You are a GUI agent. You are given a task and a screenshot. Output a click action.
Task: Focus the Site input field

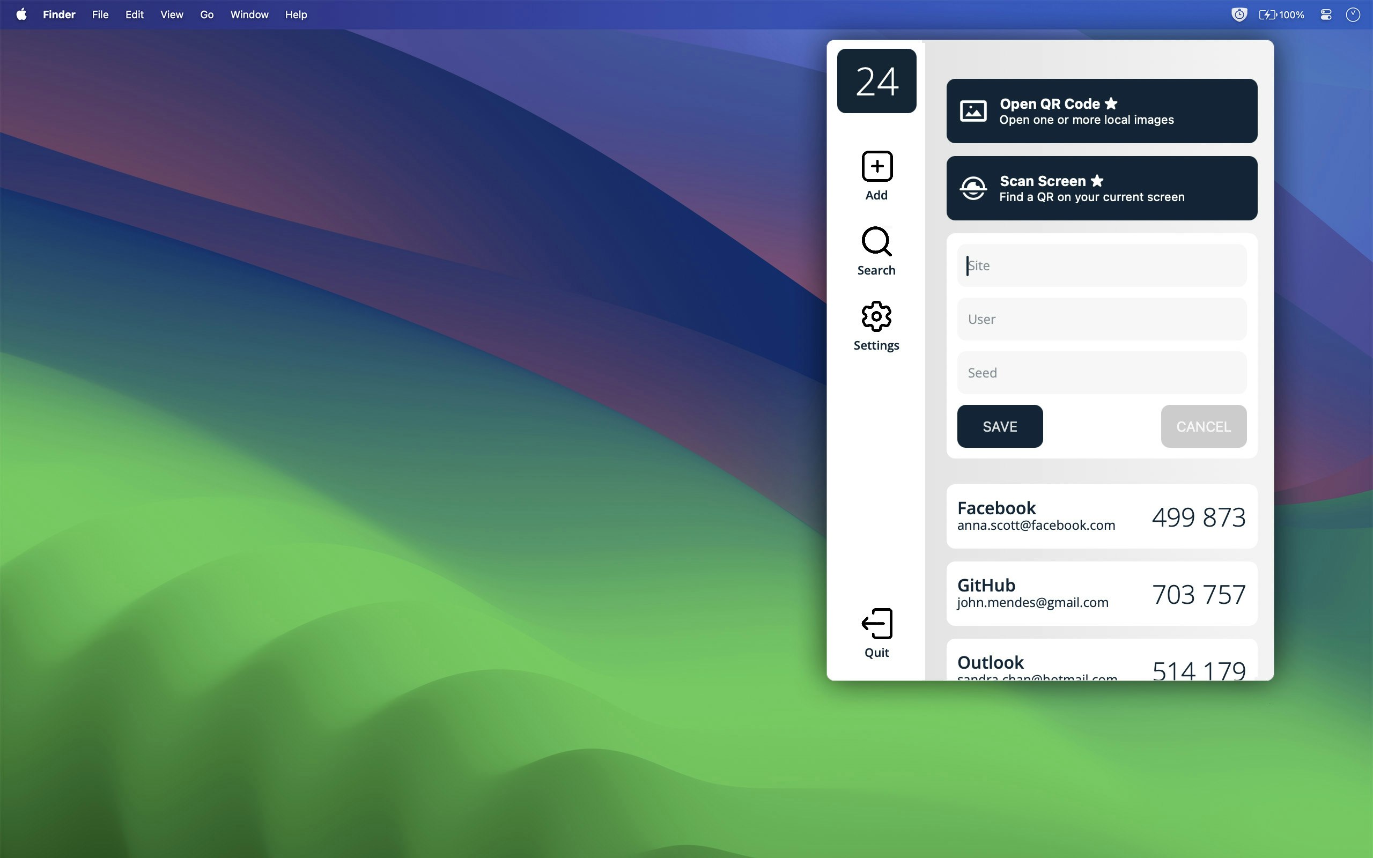[1101, 265]
